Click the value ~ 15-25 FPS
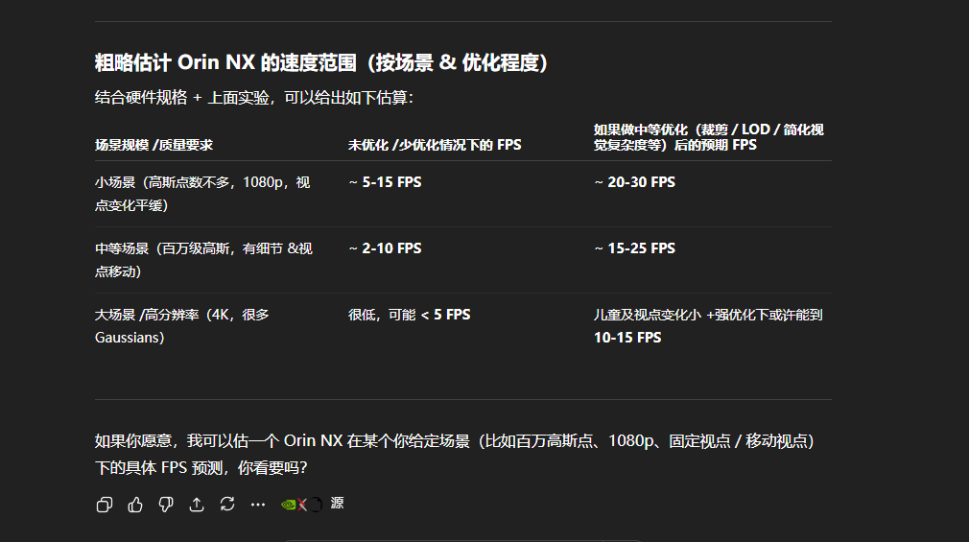Screen dimensions: 969x542 [635, 248]
